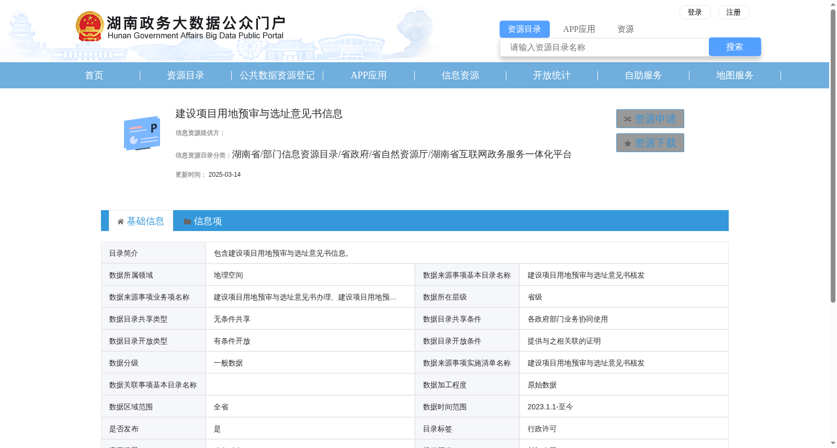
Task: Click the star icon on 资源下载
Action: (x=627, y=143)
